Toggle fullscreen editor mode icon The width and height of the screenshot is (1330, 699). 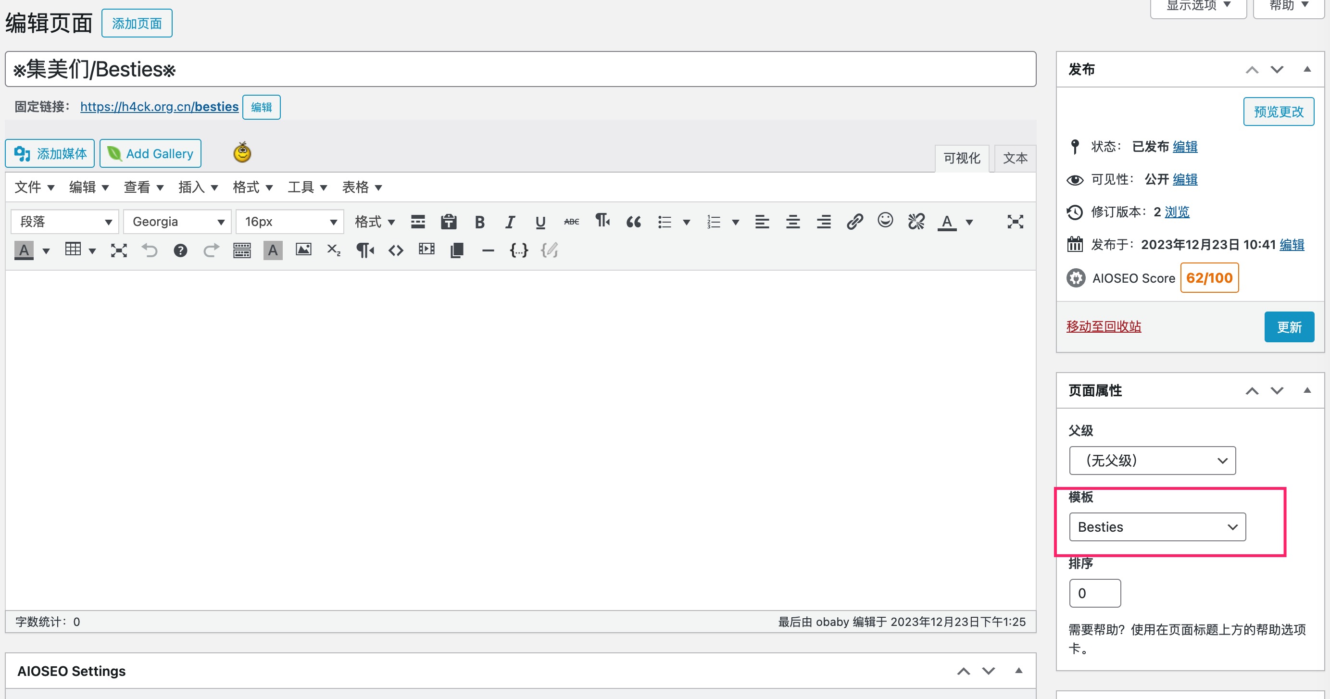[x=1015, y=222]
